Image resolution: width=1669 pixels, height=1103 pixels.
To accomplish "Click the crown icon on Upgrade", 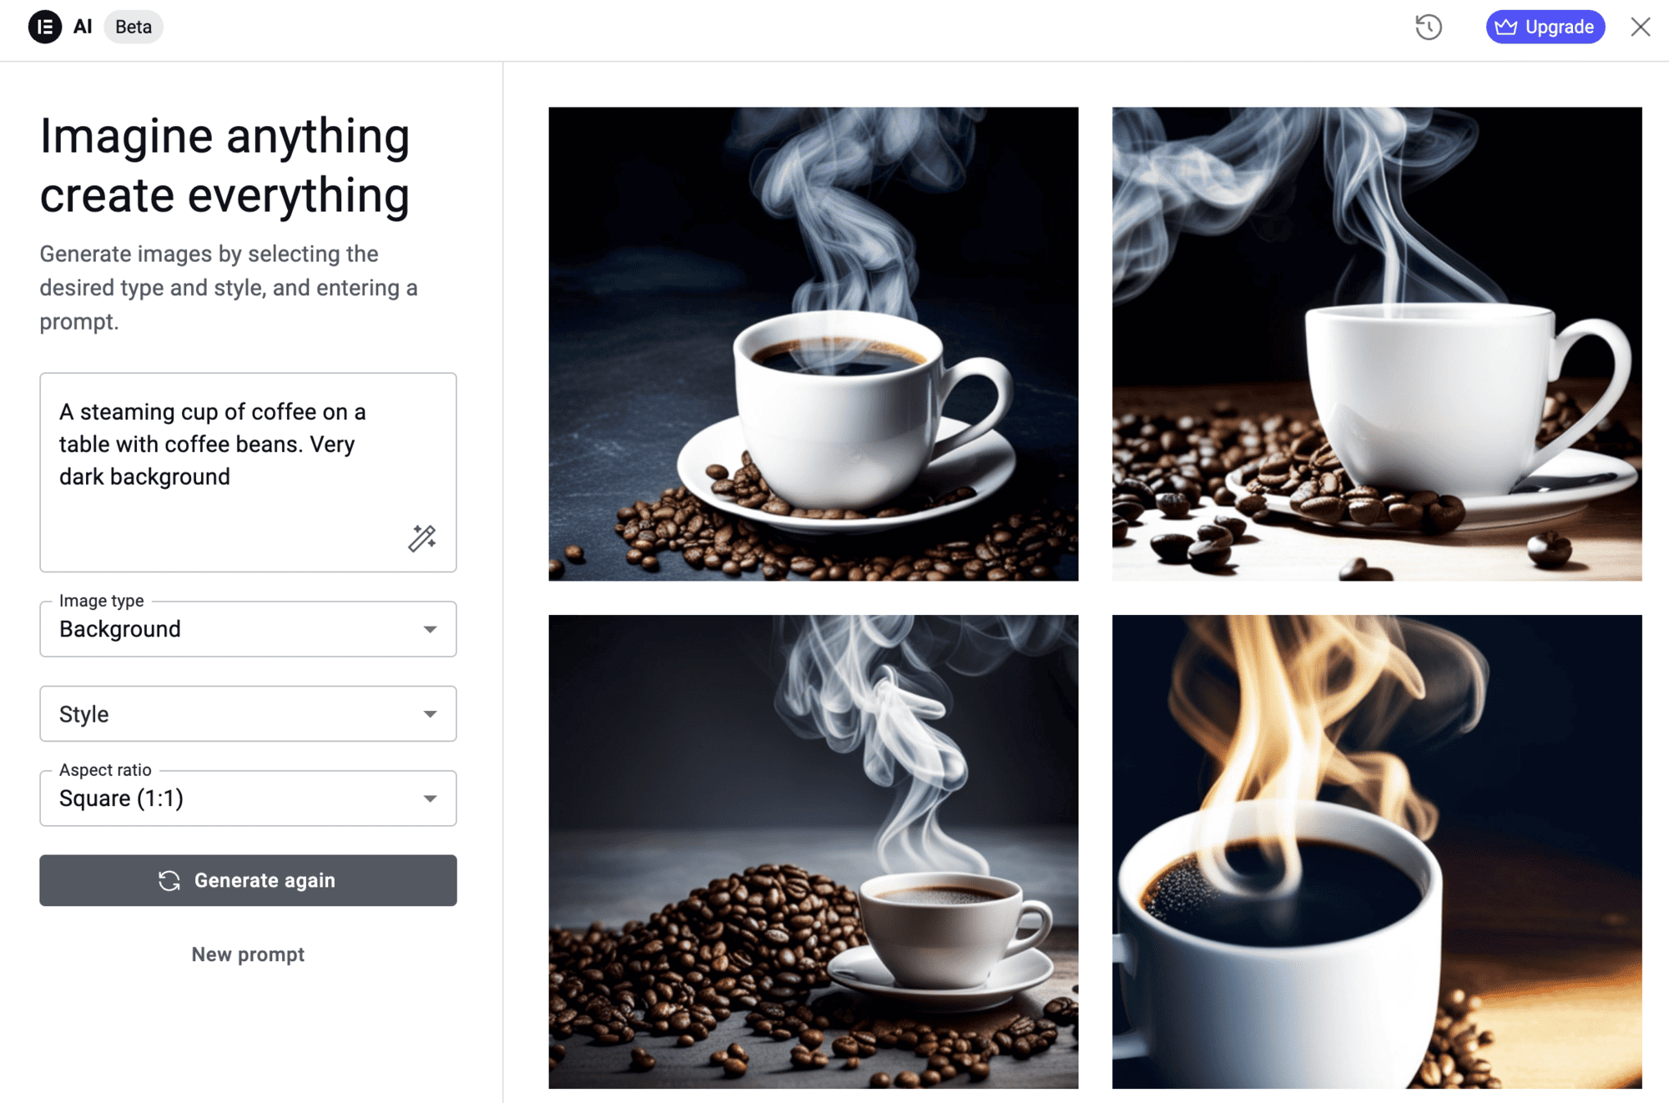I will [x=1506, y=27].
